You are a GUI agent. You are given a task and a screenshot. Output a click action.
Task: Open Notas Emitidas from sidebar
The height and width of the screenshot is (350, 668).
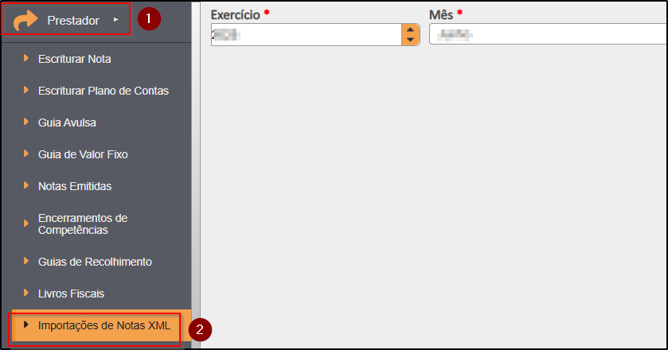(x=75, y=186)
